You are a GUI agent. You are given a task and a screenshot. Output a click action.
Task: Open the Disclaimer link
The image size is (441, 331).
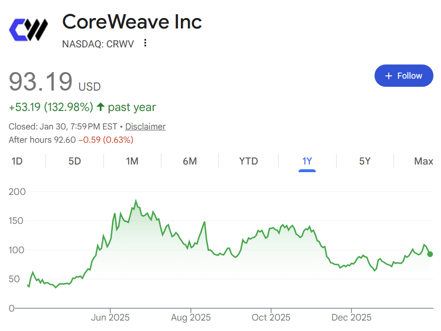pyautogui.click(x=145, y=126)
